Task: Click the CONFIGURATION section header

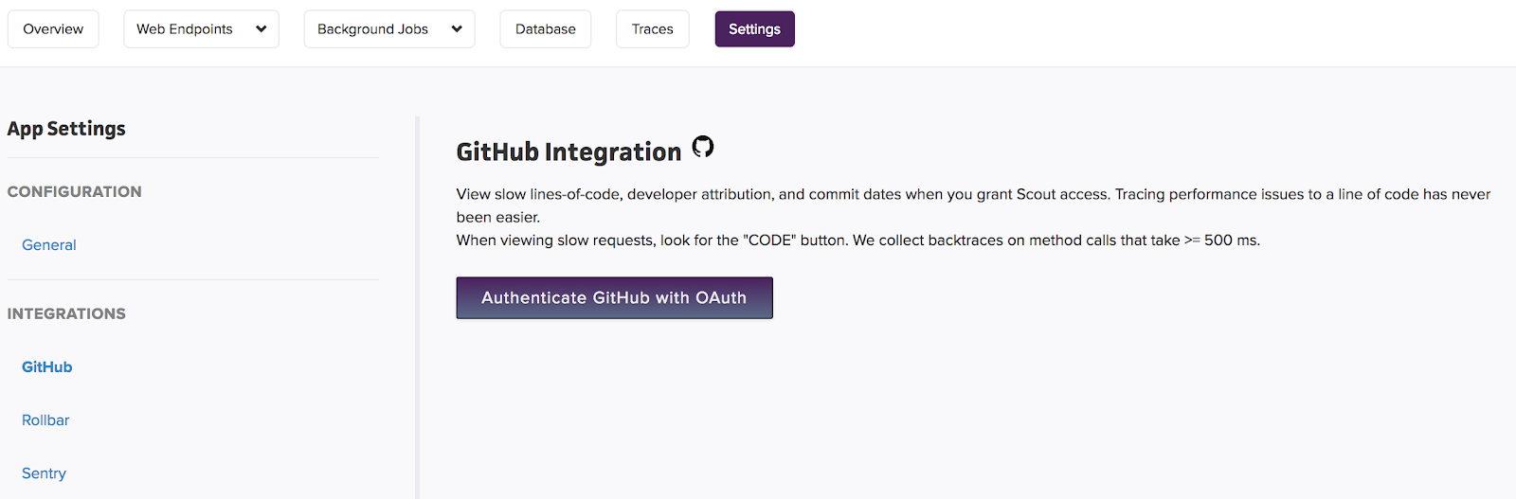Action: (x=75, y=192)
